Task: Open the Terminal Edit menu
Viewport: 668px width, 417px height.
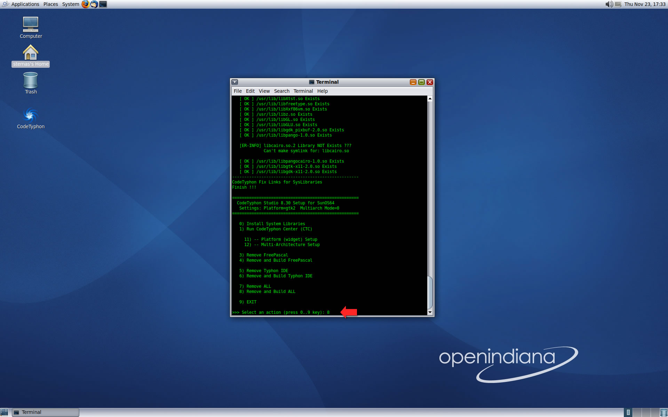Action: point(250,91)
